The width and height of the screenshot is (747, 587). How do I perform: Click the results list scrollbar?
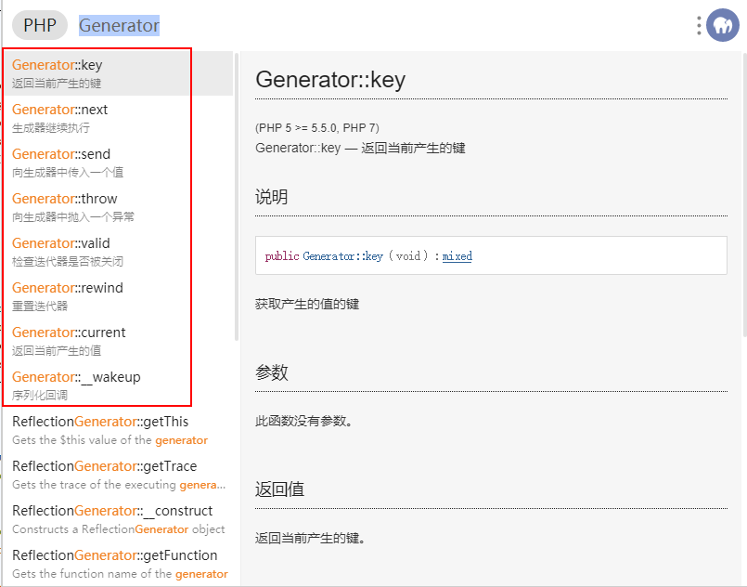[x=237, y=197]
